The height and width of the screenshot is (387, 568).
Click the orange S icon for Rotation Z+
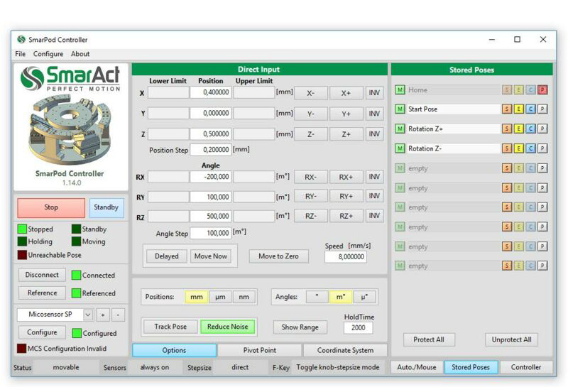507,129
